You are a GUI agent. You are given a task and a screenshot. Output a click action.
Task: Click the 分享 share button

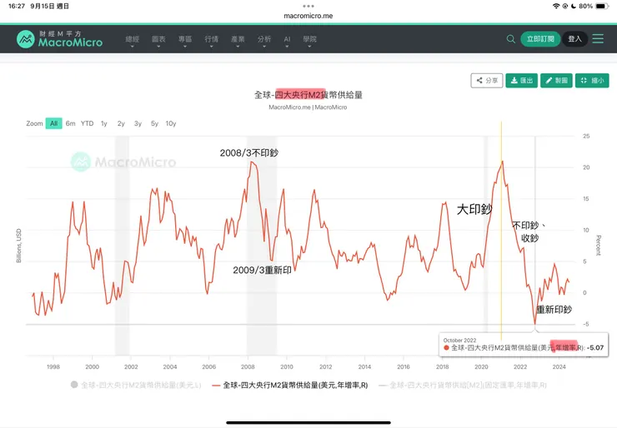(487, 81)
